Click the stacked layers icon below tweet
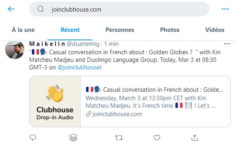Screen dimensions: 236x146 click(73, 138)
